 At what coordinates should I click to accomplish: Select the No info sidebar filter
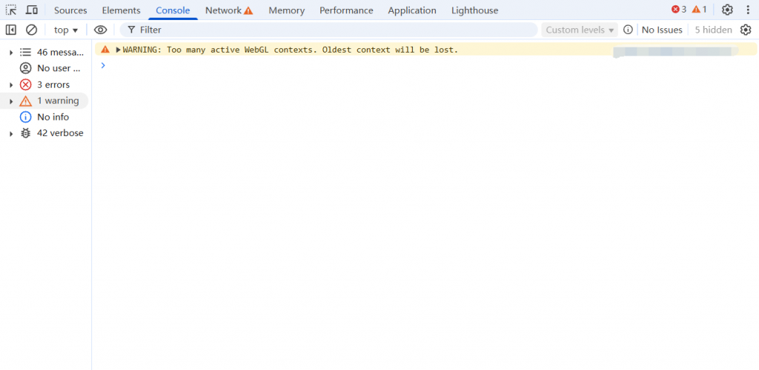pos(53,117)
